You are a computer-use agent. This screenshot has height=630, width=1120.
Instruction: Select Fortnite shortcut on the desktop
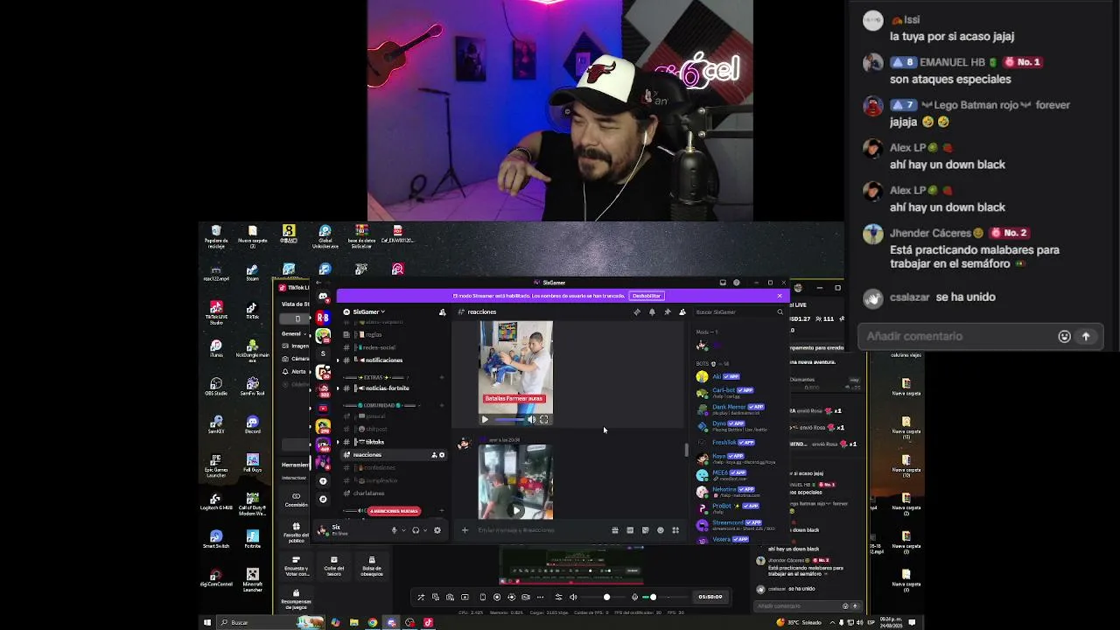[x=252, y=539]
